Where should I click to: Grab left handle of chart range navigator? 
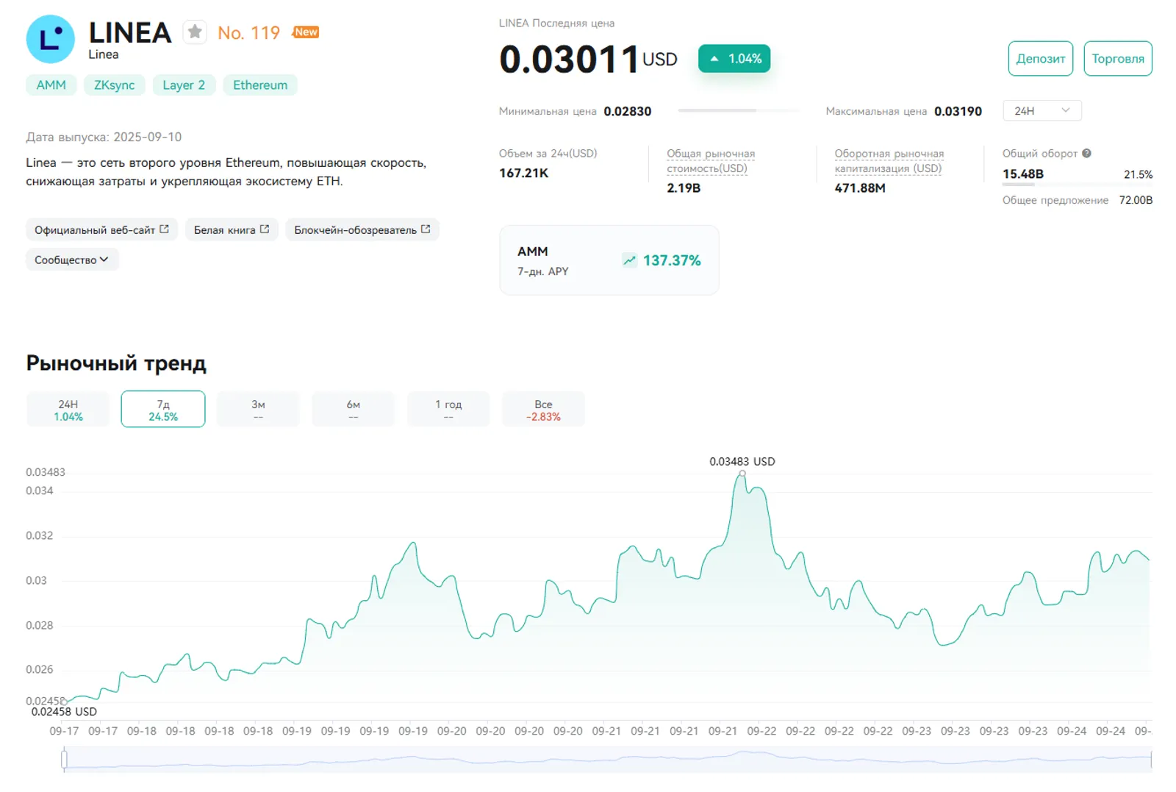pyautogui.click(x=65, y=759)
